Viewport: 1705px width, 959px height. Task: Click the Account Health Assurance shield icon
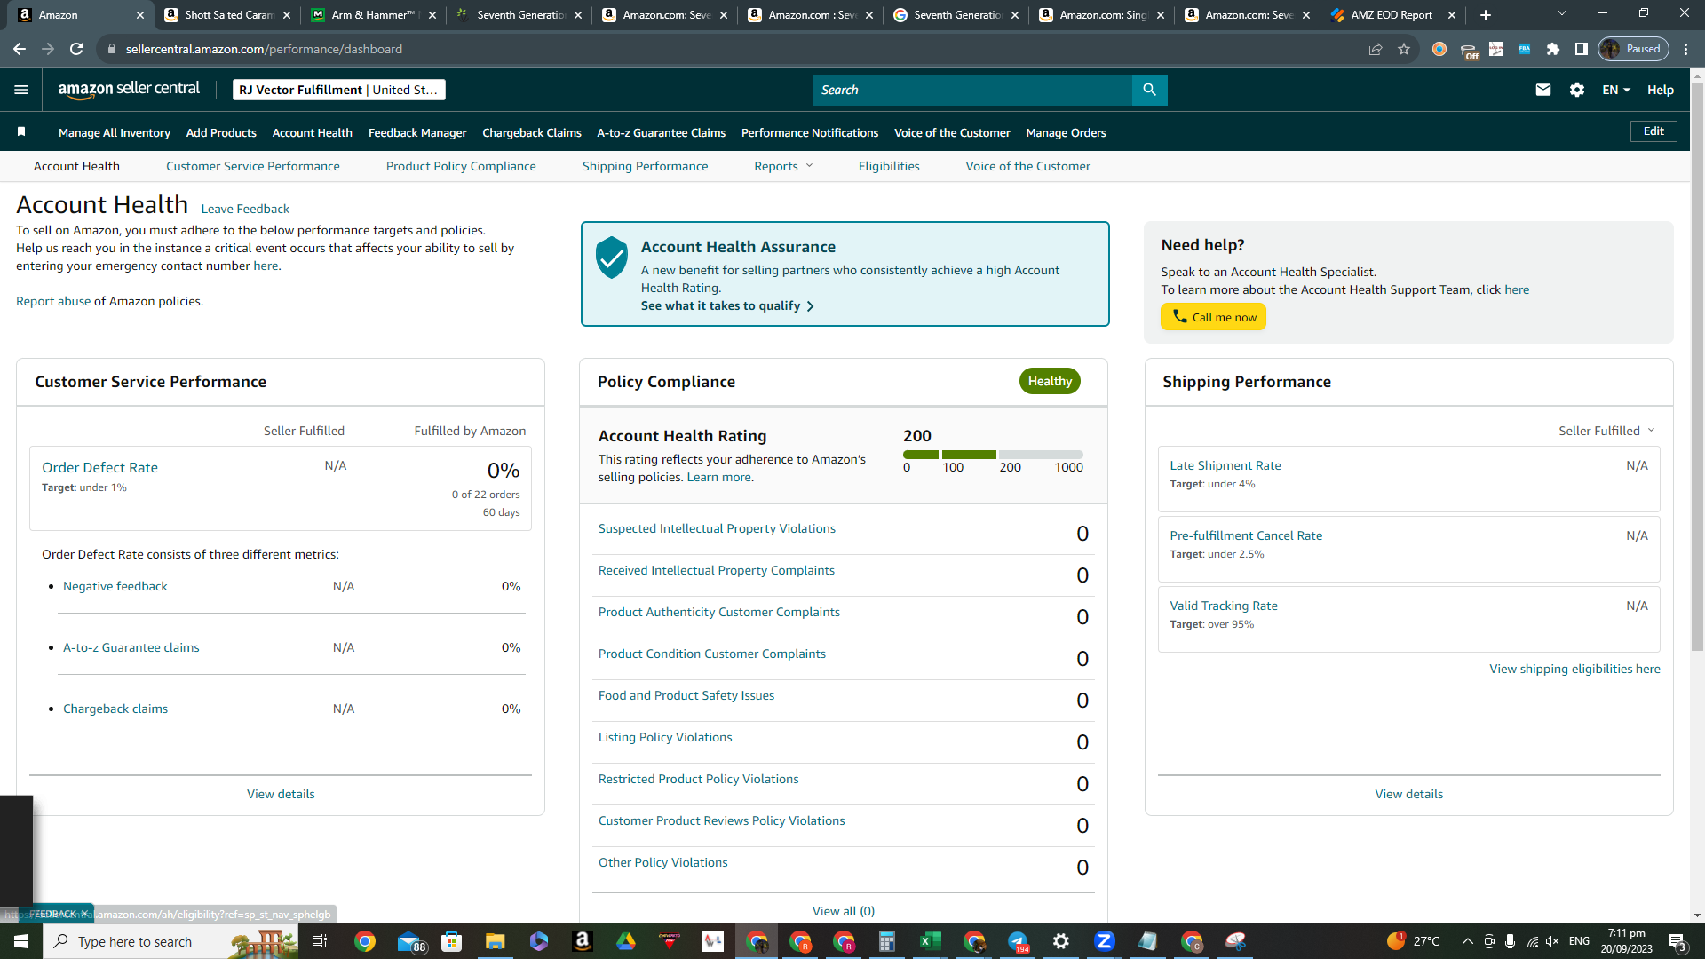point(612,258)
